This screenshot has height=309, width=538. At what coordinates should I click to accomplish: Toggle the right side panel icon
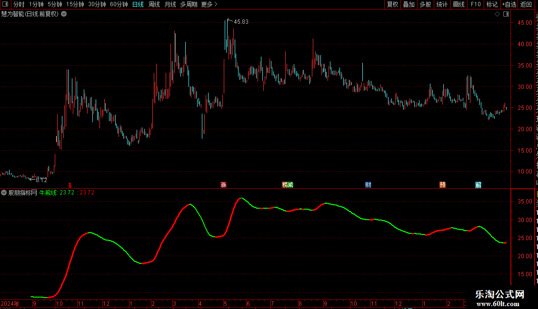[x=506, y=14]
